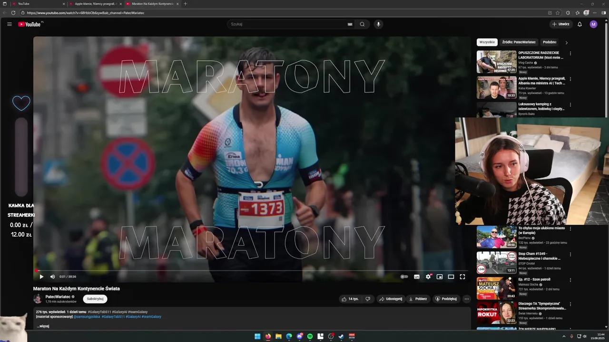
Task: Click Utwórz create button
Action: click(x=560, y=24)
